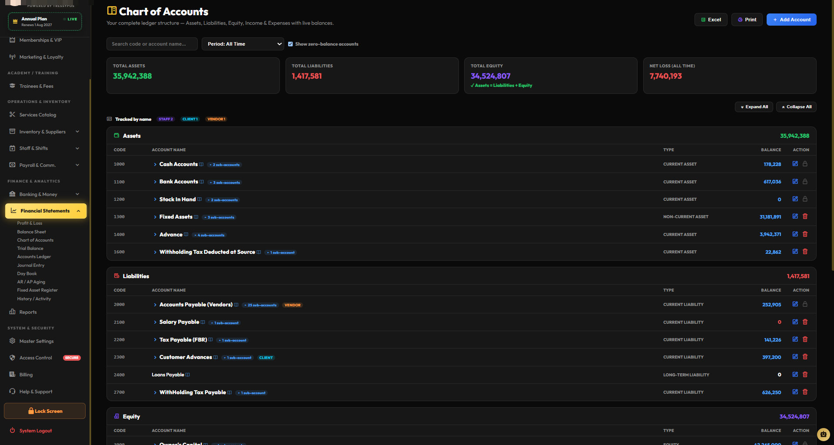Click the chatbot assistant icon
Image resolution: width=834 pixels, height=445 pixels.
click(823, 434)
